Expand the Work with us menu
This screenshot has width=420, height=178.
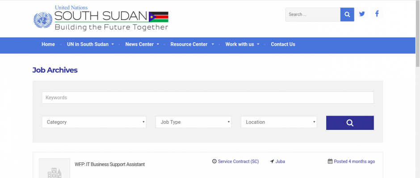[x=243, y=44]
